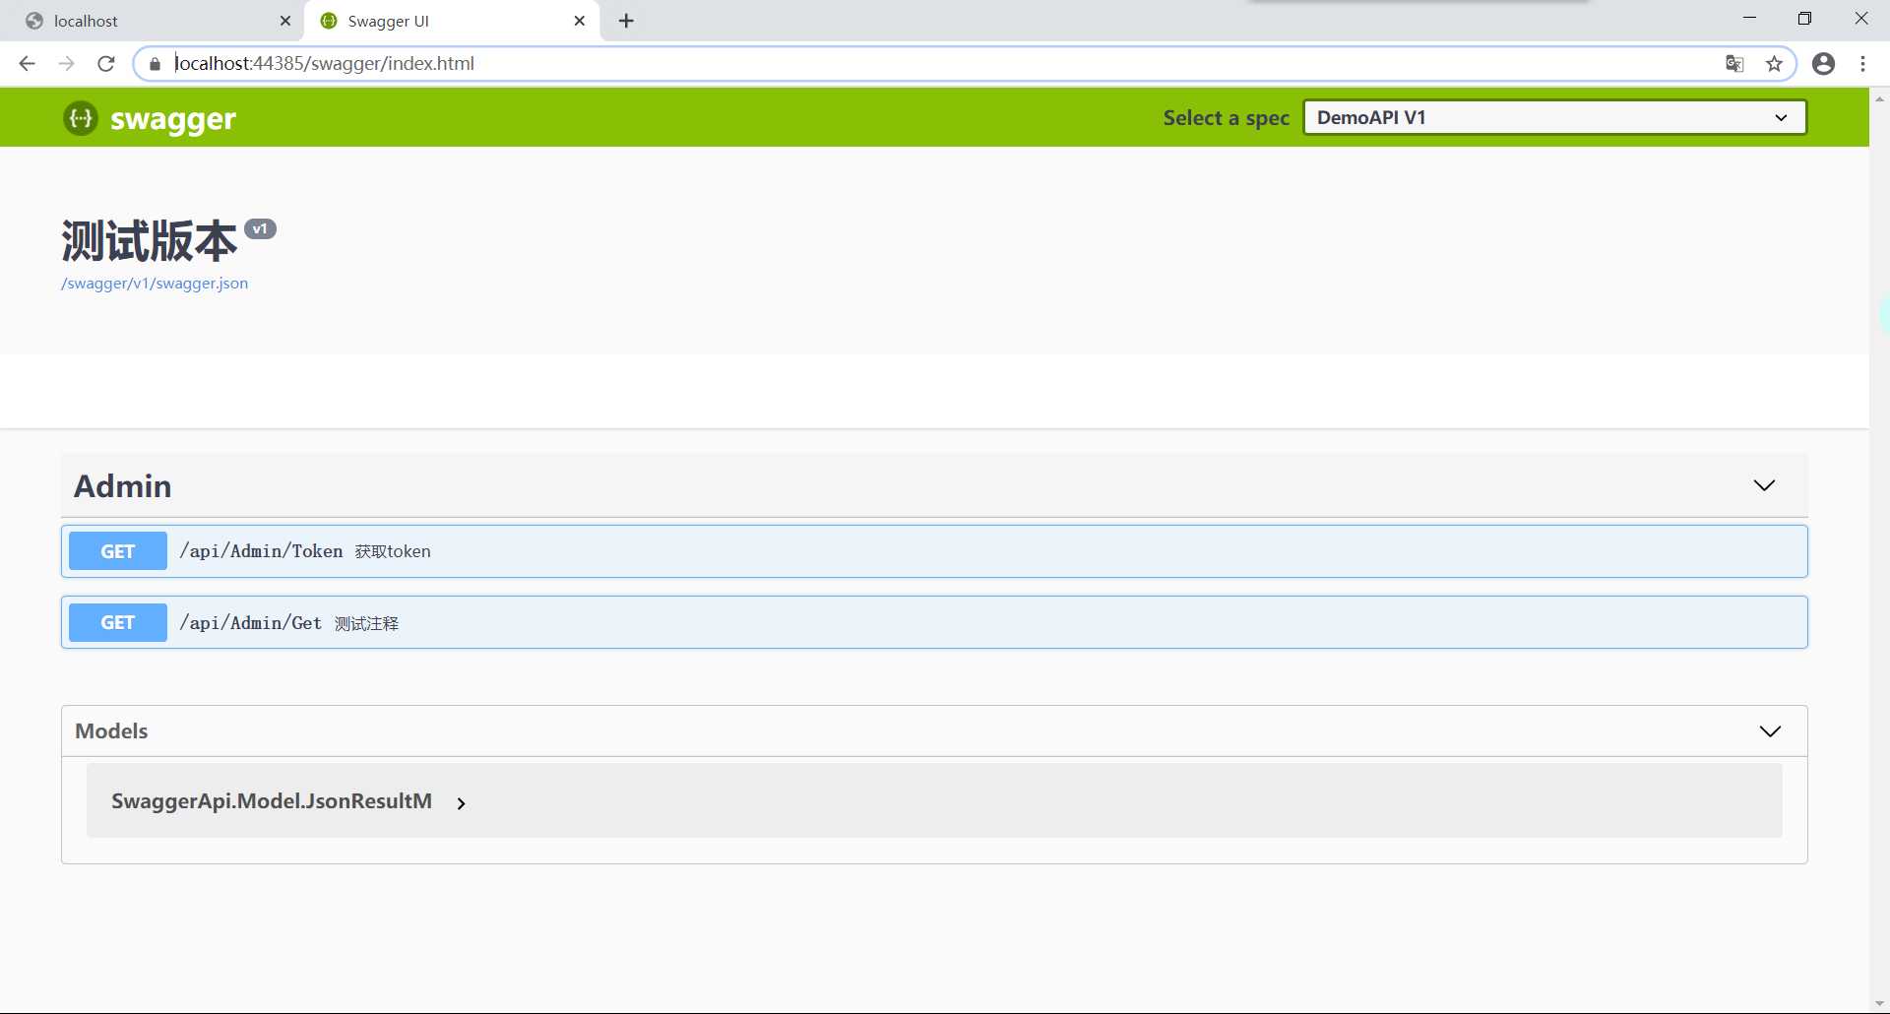Click the browser forward arrow
This screenshot has width=1890, height=1014.
point(66,64)
